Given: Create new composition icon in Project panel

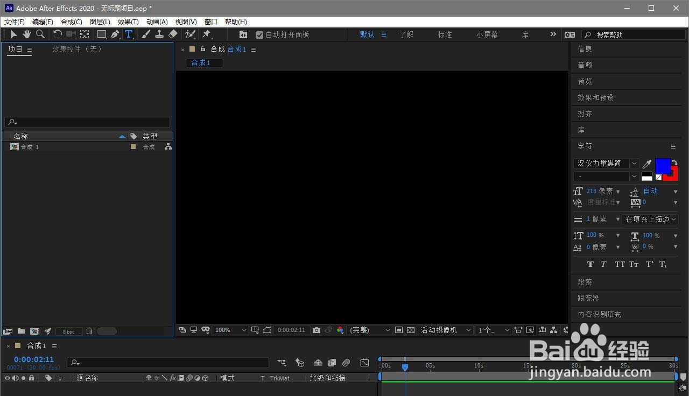Looking at the screenshot, I should point(34,331).
